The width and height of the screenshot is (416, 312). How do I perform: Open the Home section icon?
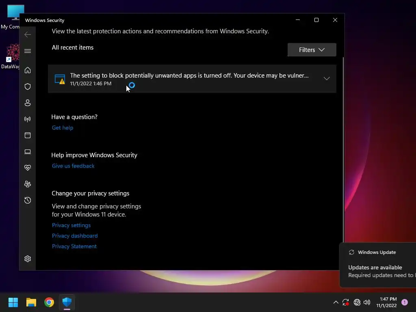coord(28,70)
